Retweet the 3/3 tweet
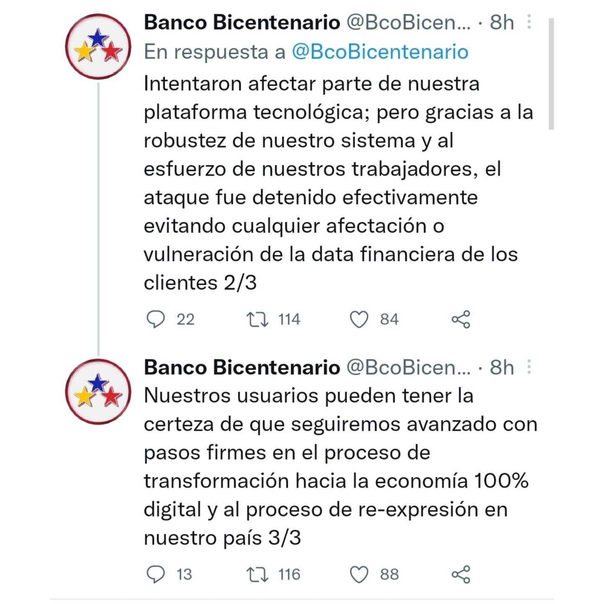The image size is (604, 604). 257,574
